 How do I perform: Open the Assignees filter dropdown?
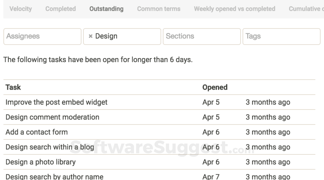43,37
